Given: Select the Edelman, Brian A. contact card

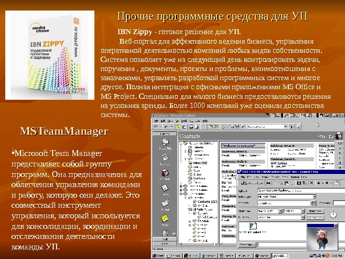Looking at the screenshot, I should (x=292, y=146).
